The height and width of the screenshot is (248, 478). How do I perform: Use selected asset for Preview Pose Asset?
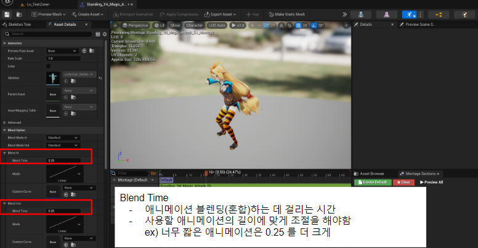tap(84, 51)
